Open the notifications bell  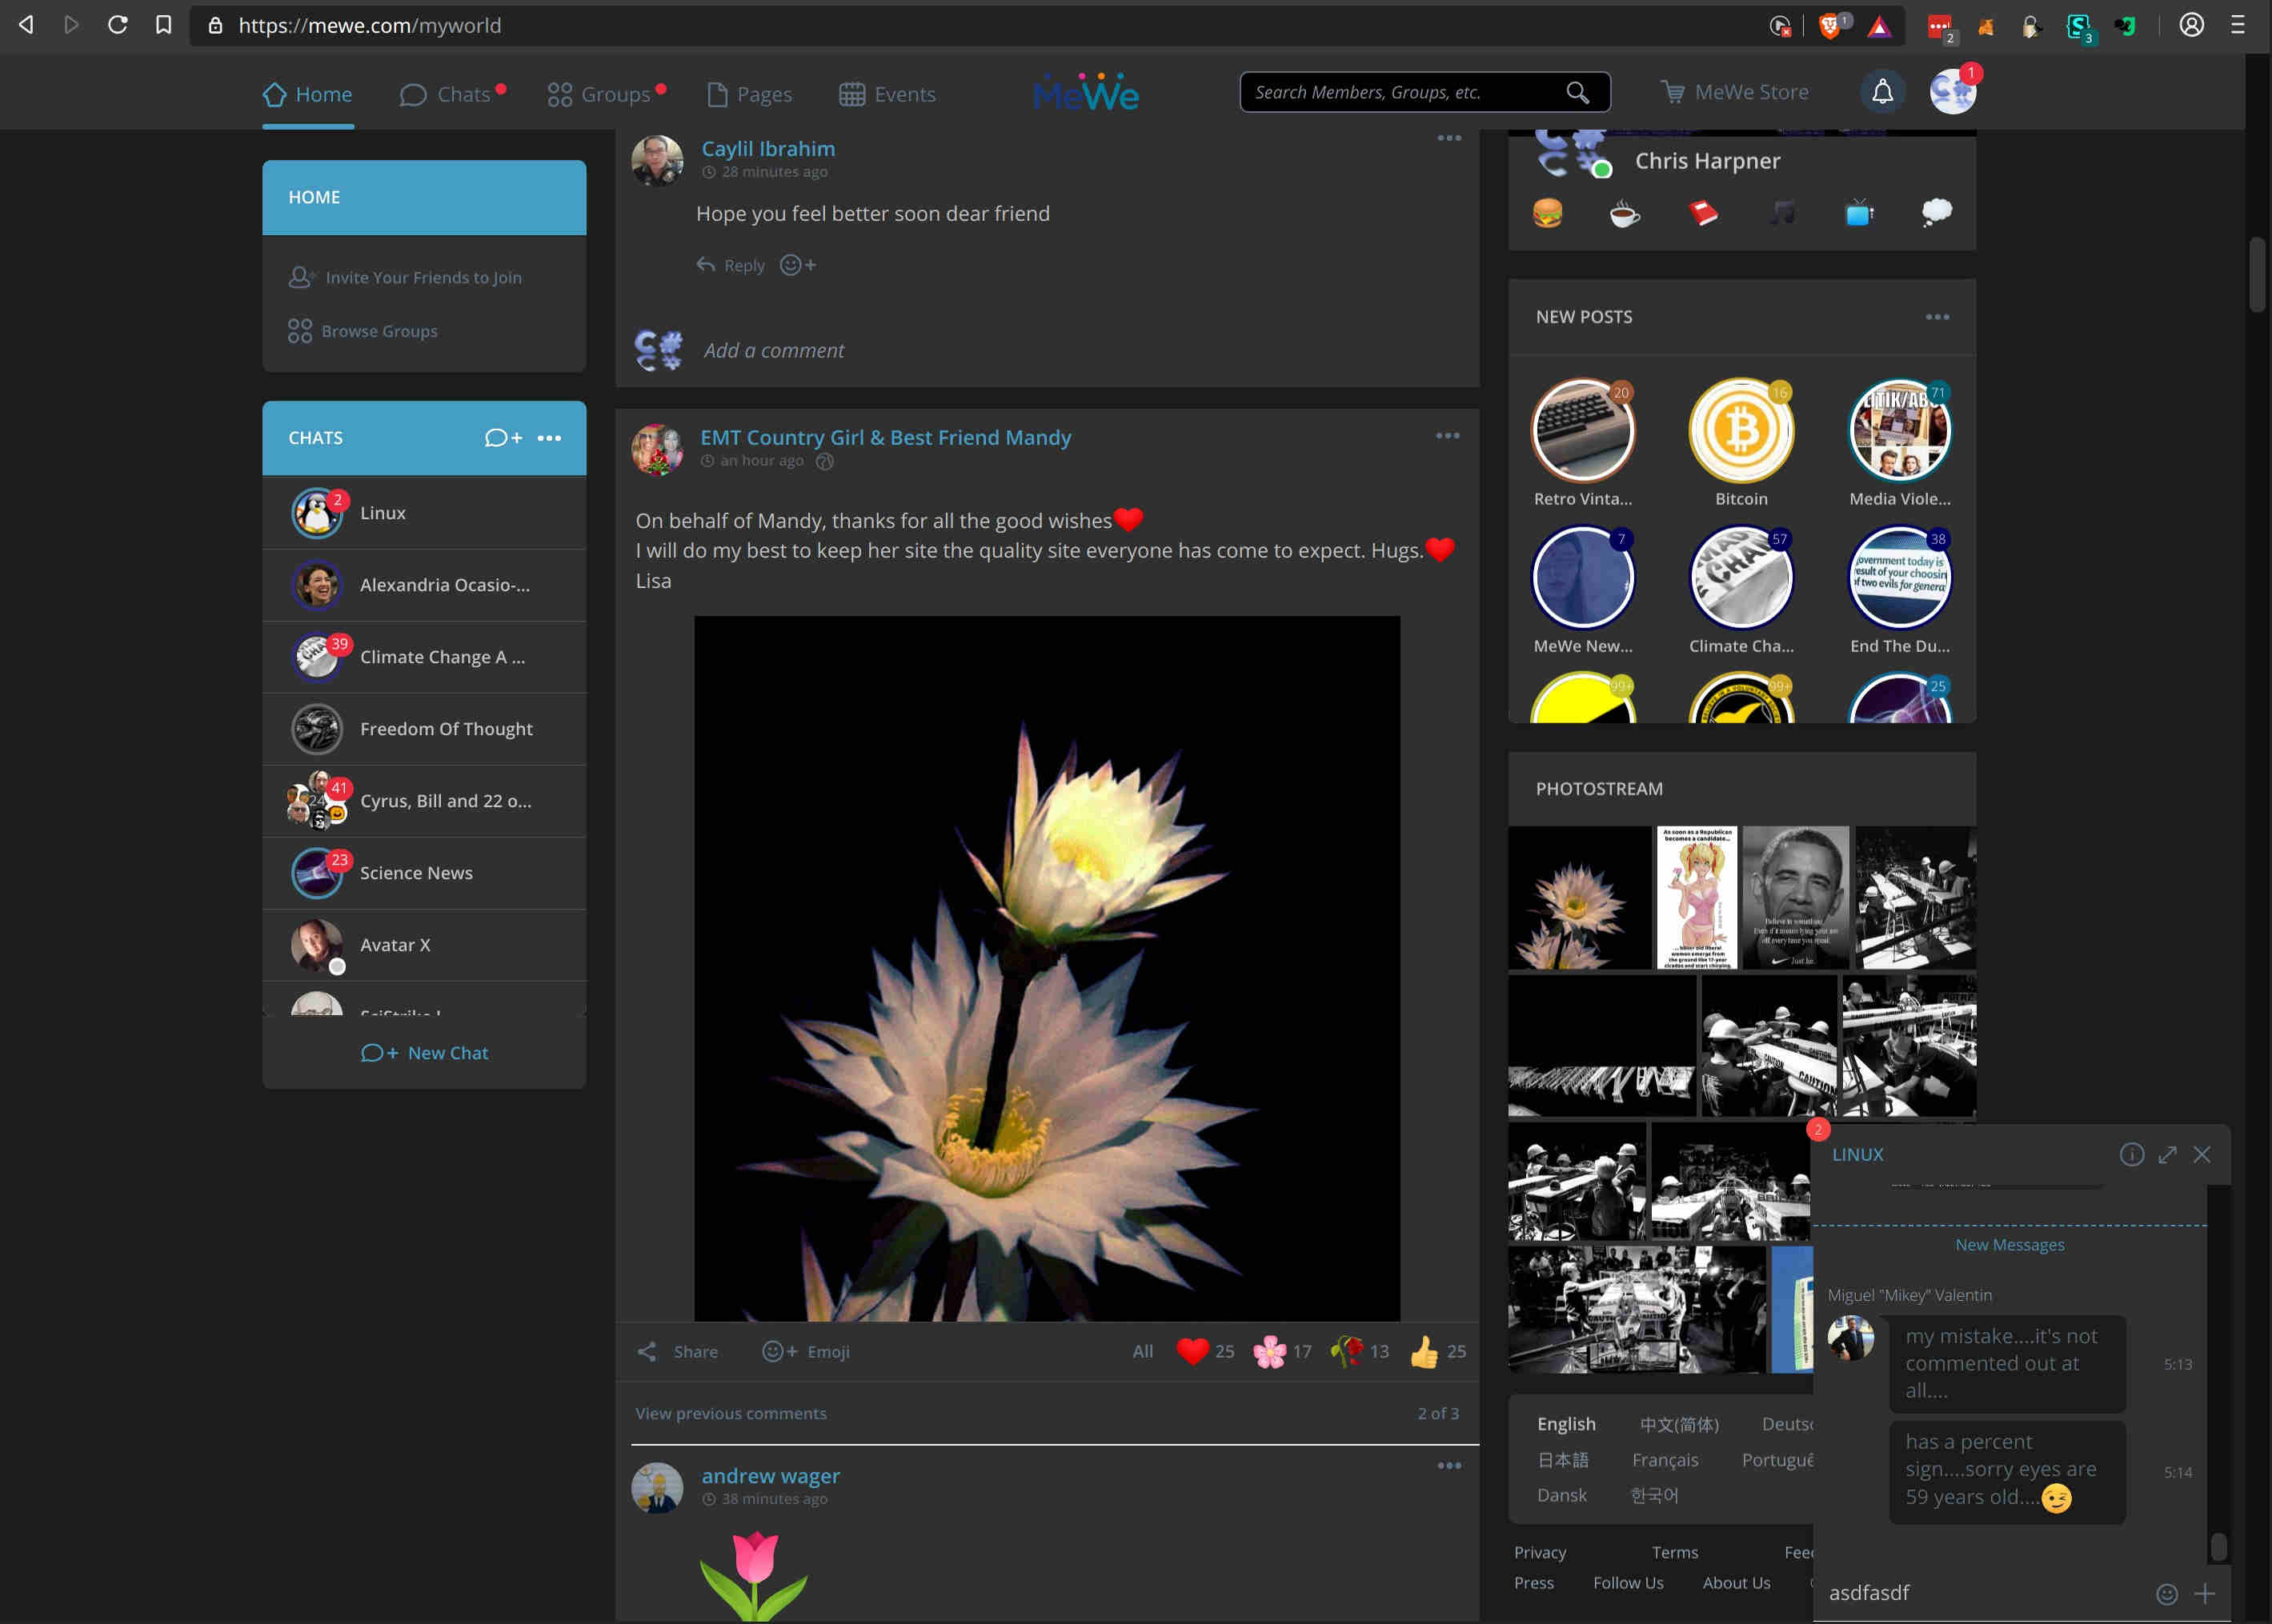1881,91
